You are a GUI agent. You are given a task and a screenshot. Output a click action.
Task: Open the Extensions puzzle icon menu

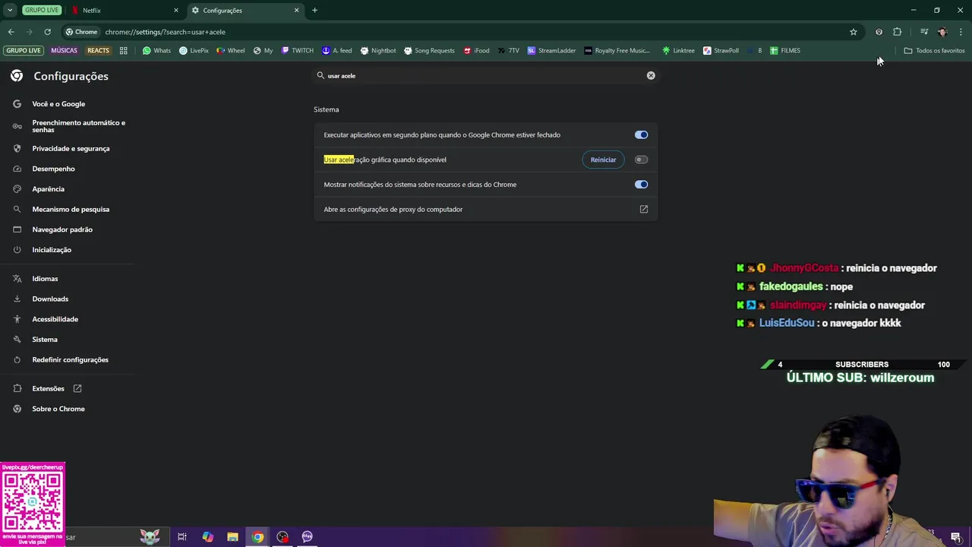point(897,32)
